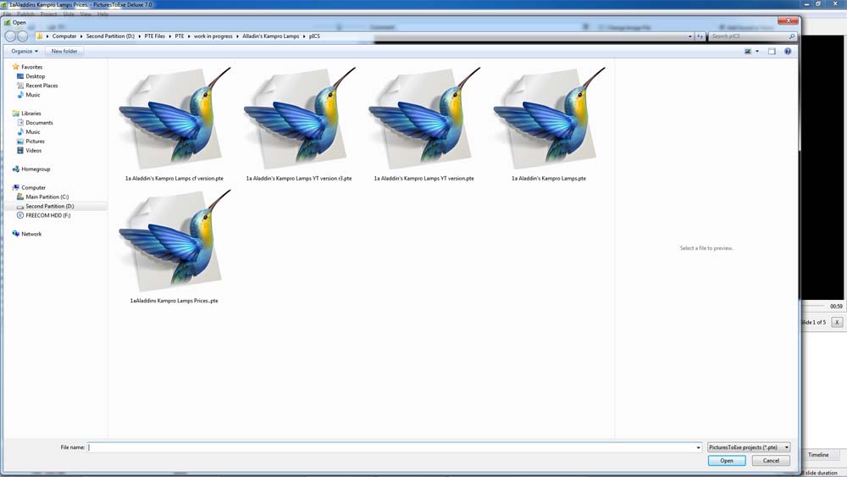Click the folder icon in the address bar
This screenshot has width=847, height=477.
tap(40, 36)
